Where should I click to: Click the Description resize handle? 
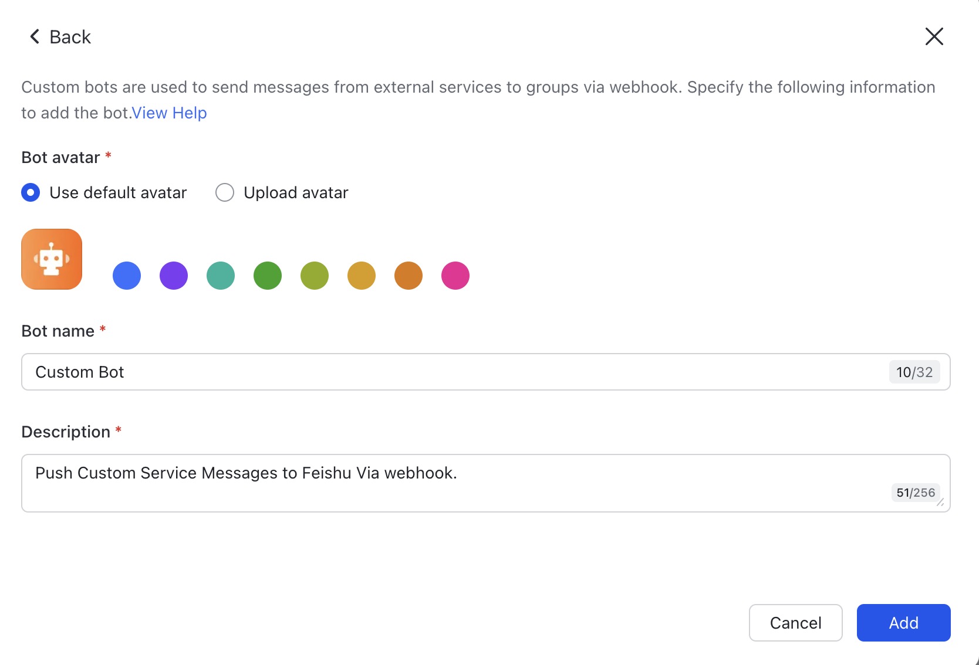click(x=940, y=503)
